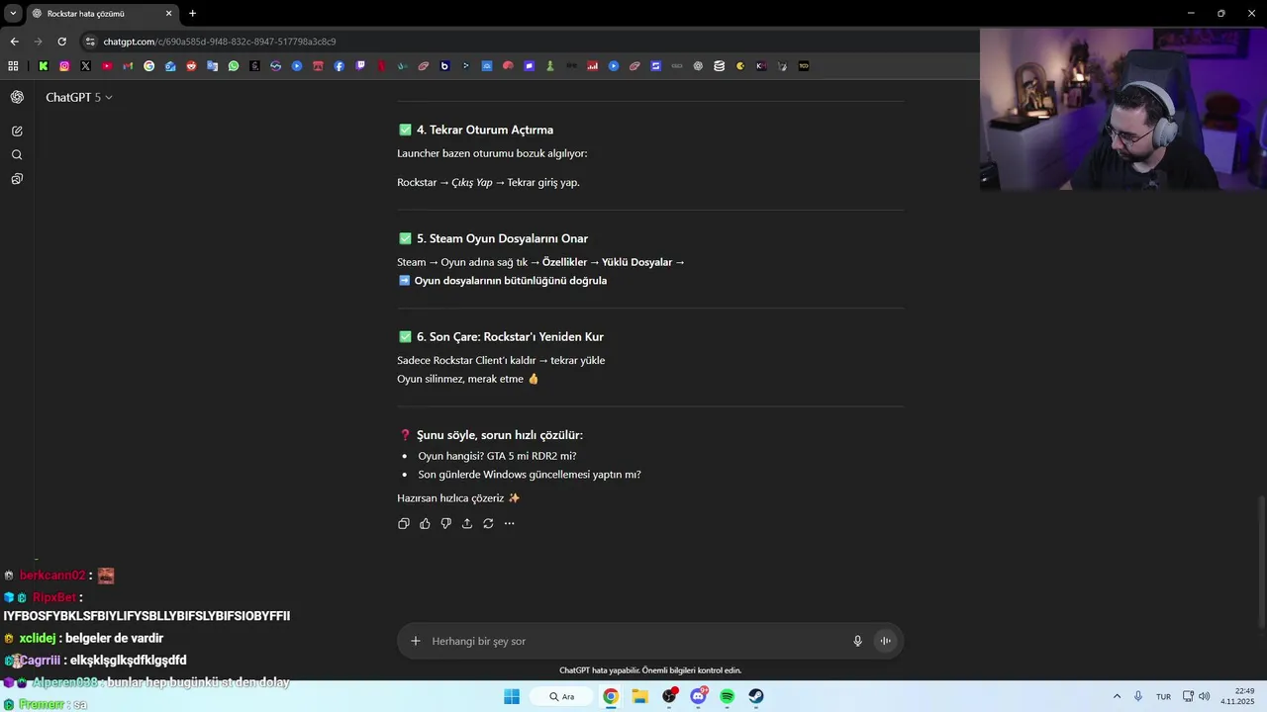
Task: Give the response a thumbs up
Action: coord(425,523)
